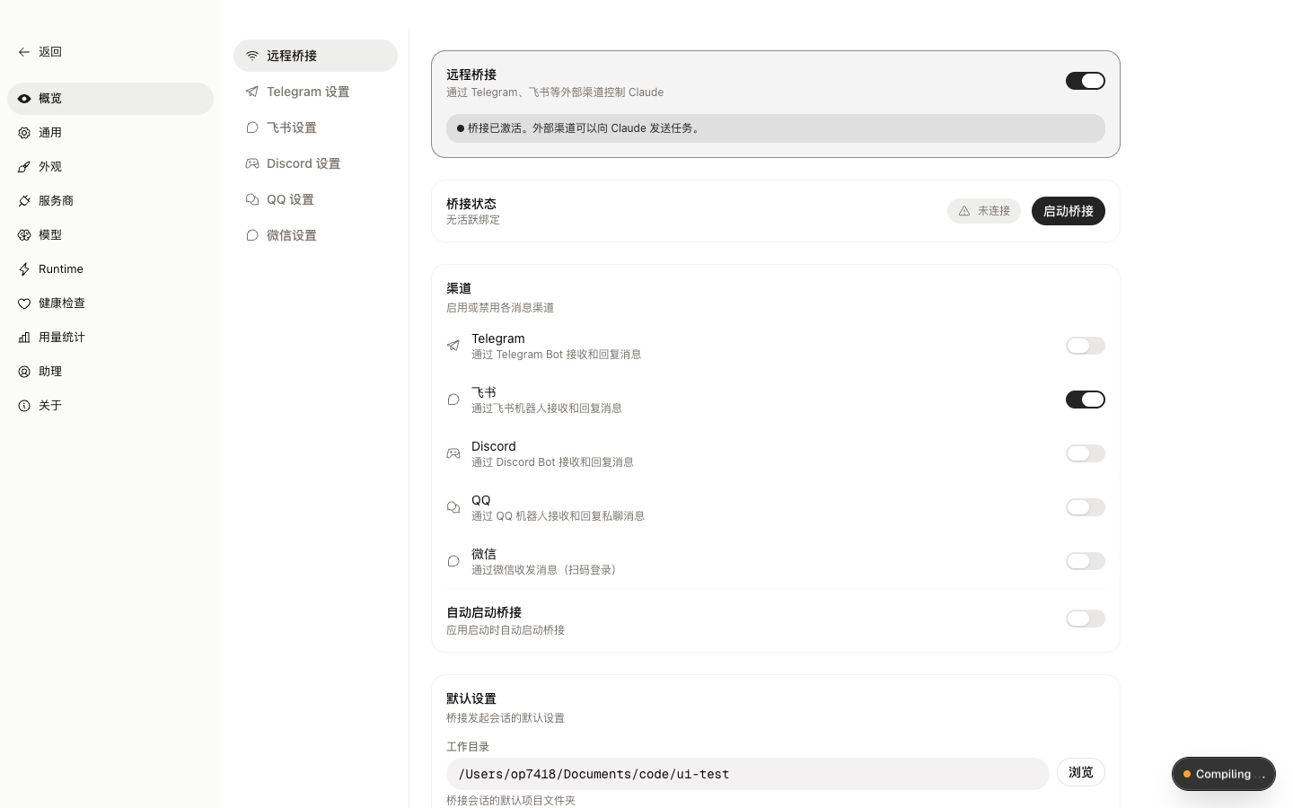Click the 微信 channel row icon
The image size is (1293, 808).
pyautogui.click(x=453, y=561)
